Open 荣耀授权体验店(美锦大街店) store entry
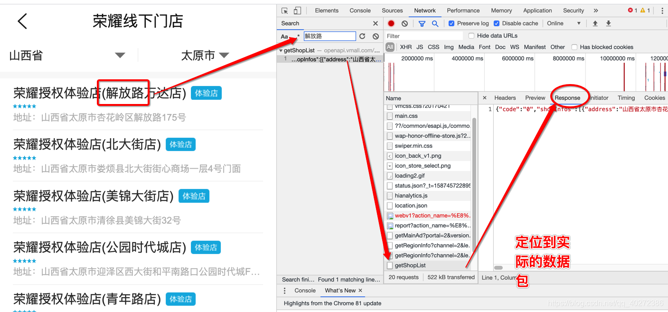 (138, 207)
